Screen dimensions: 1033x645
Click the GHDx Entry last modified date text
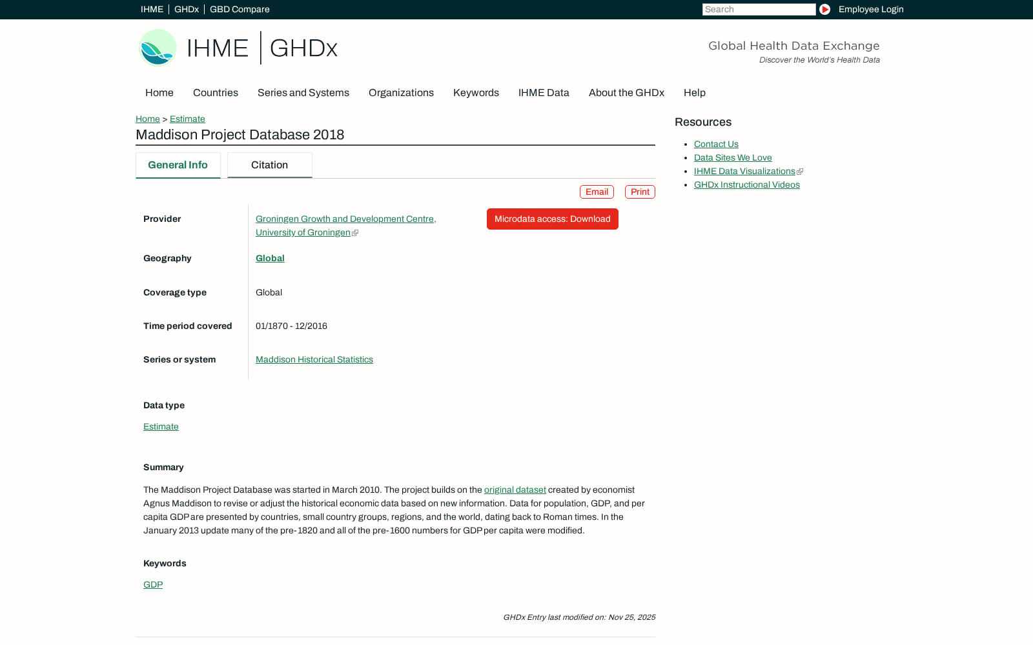579,617
